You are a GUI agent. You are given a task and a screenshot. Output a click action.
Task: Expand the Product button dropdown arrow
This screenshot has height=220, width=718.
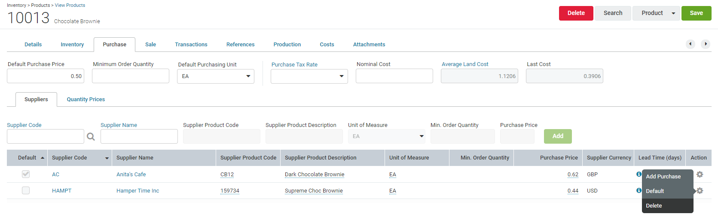point(673,13)
